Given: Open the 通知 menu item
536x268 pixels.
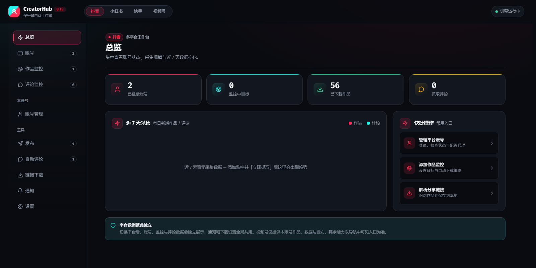Looking at the screenshot, I should pos(47,191).
